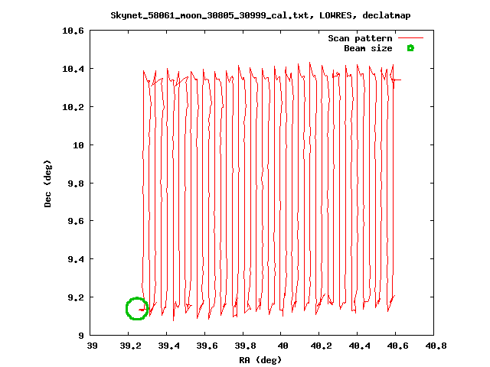Click the 'Beam size' legend label

point(368,48)
